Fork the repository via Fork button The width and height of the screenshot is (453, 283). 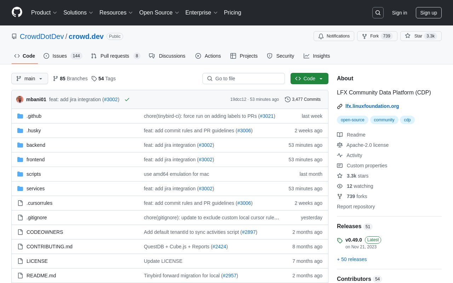click(x=377, y=36)
